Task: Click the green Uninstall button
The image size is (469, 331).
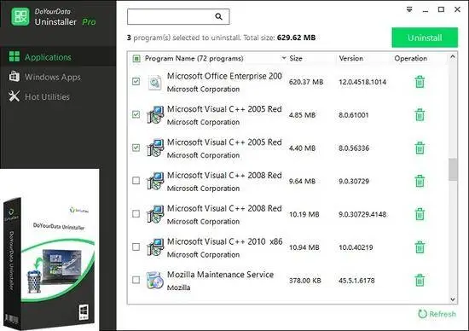Action: pos(425,38)
